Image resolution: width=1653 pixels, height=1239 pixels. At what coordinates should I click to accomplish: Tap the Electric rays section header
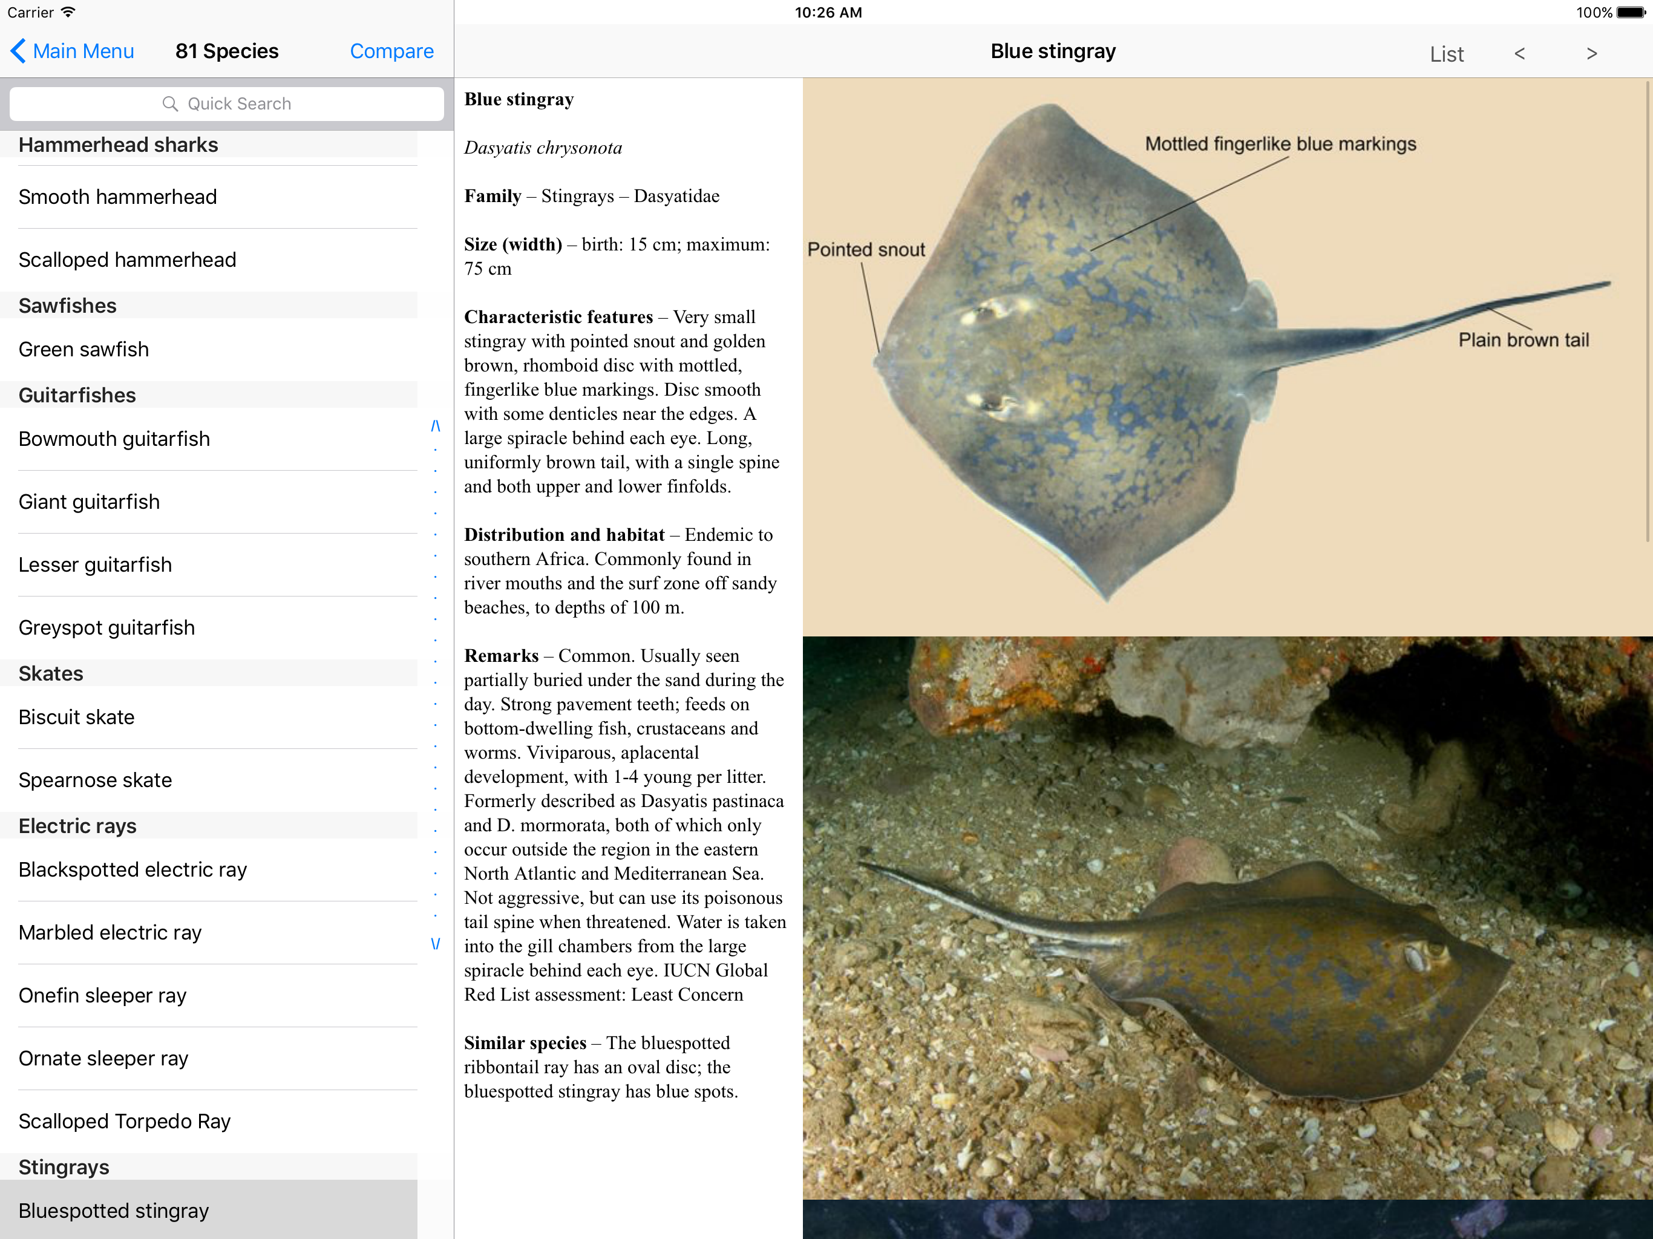[x=209, y=826]
